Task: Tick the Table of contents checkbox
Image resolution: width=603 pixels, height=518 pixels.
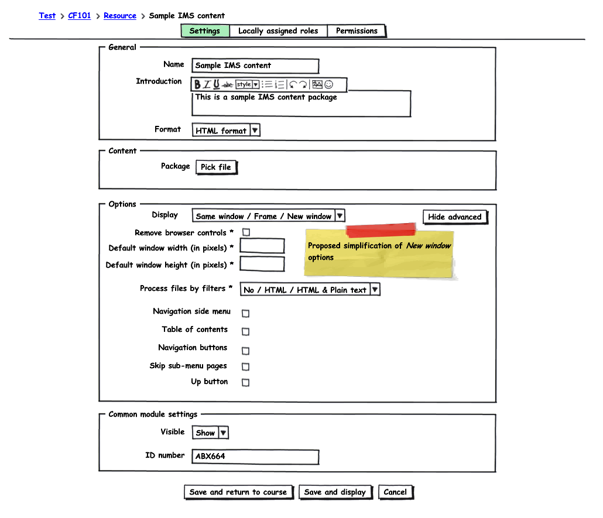Action: pyautogui.click(x=246, y=331)
